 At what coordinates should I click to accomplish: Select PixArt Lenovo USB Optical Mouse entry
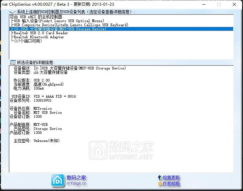59,21
